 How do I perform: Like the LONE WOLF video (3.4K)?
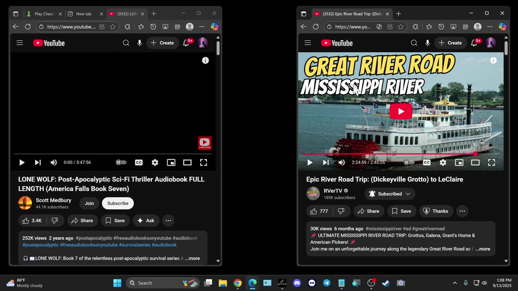pos(32,221)
